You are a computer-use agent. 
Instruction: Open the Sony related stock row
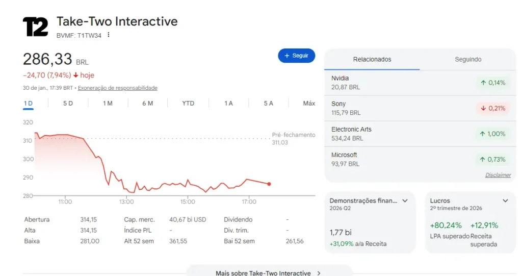pyautogui.click(x=420, y=108)
